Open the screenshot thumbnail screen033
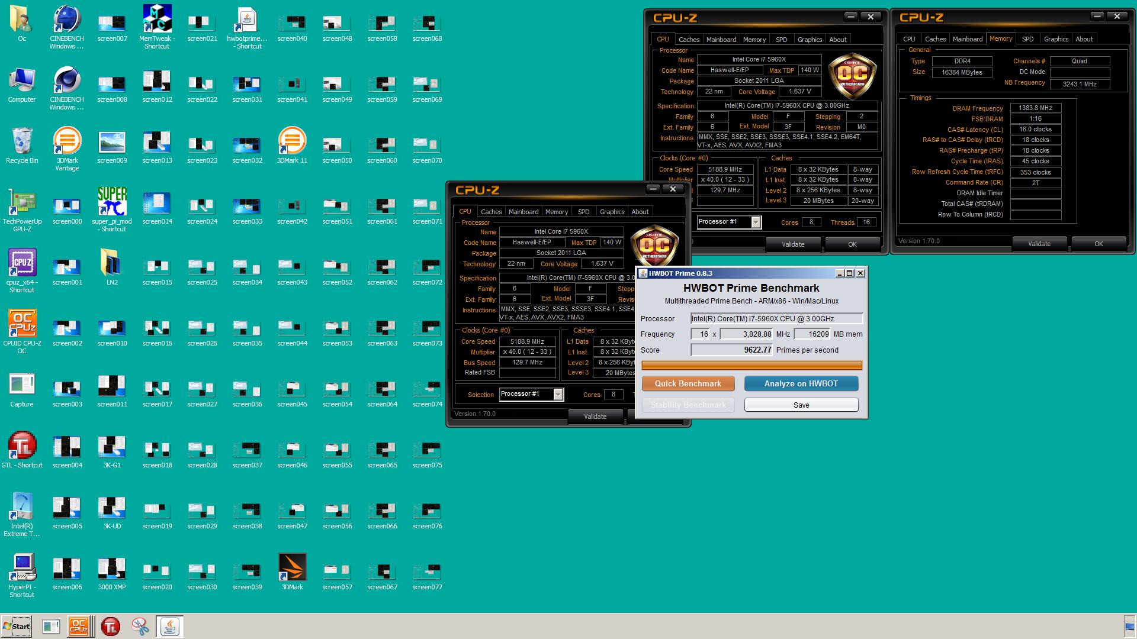Viewport: 1137px width, 639px height. pos(247,209)
